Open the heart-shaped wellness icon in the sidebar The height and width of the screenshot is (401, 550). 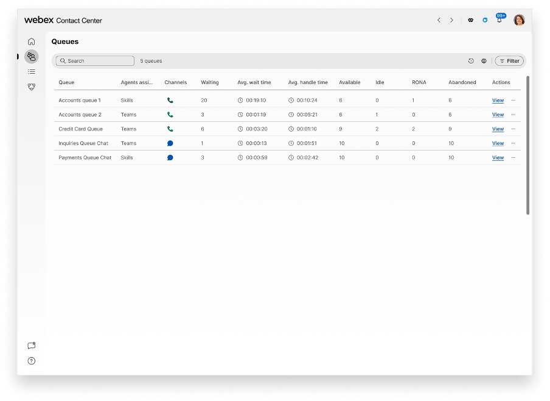[x=31, y=87]
